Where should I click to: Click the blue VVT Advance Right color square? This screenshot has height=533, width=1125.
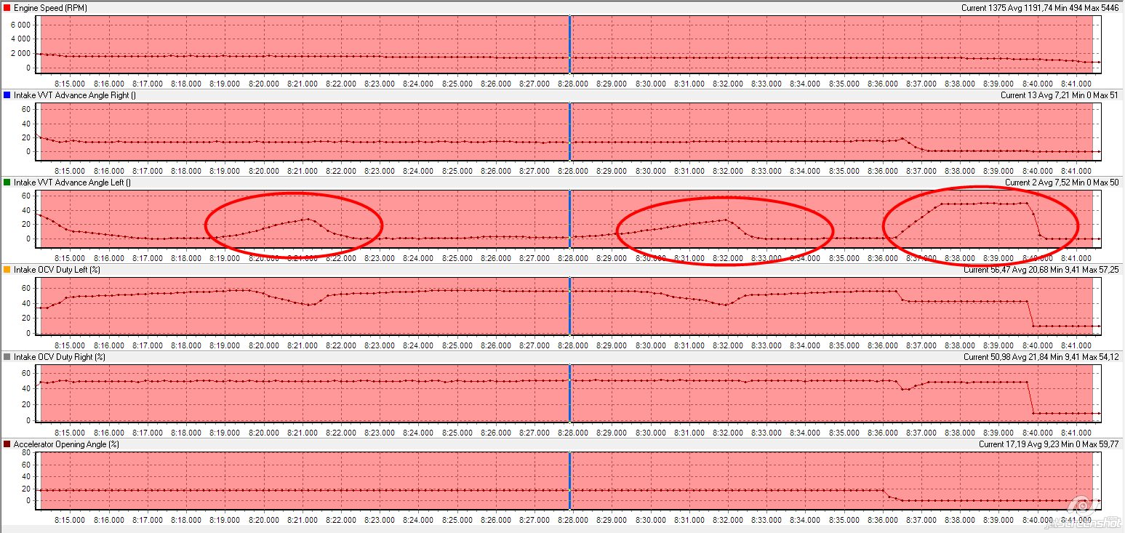[7, 95]
